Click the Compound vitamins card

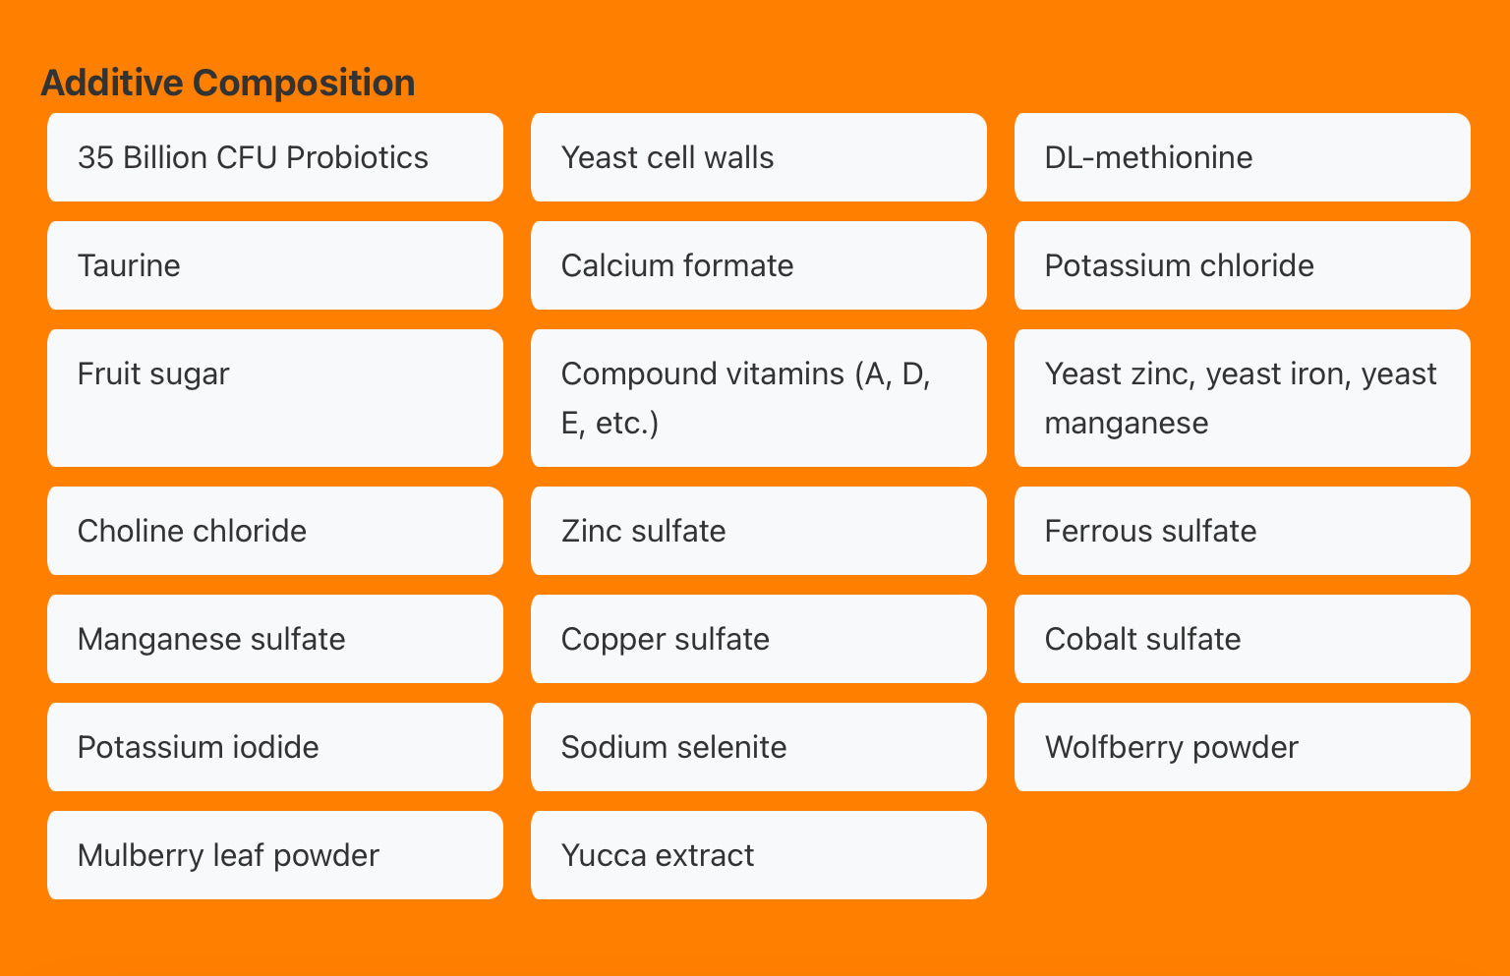(758, 397)
